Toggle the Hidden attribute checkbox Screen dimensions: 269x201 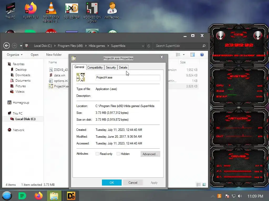(118, 154)
